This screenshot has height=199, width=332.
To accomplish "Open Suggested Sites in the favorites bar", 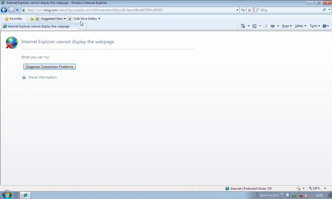I will 51,19.
